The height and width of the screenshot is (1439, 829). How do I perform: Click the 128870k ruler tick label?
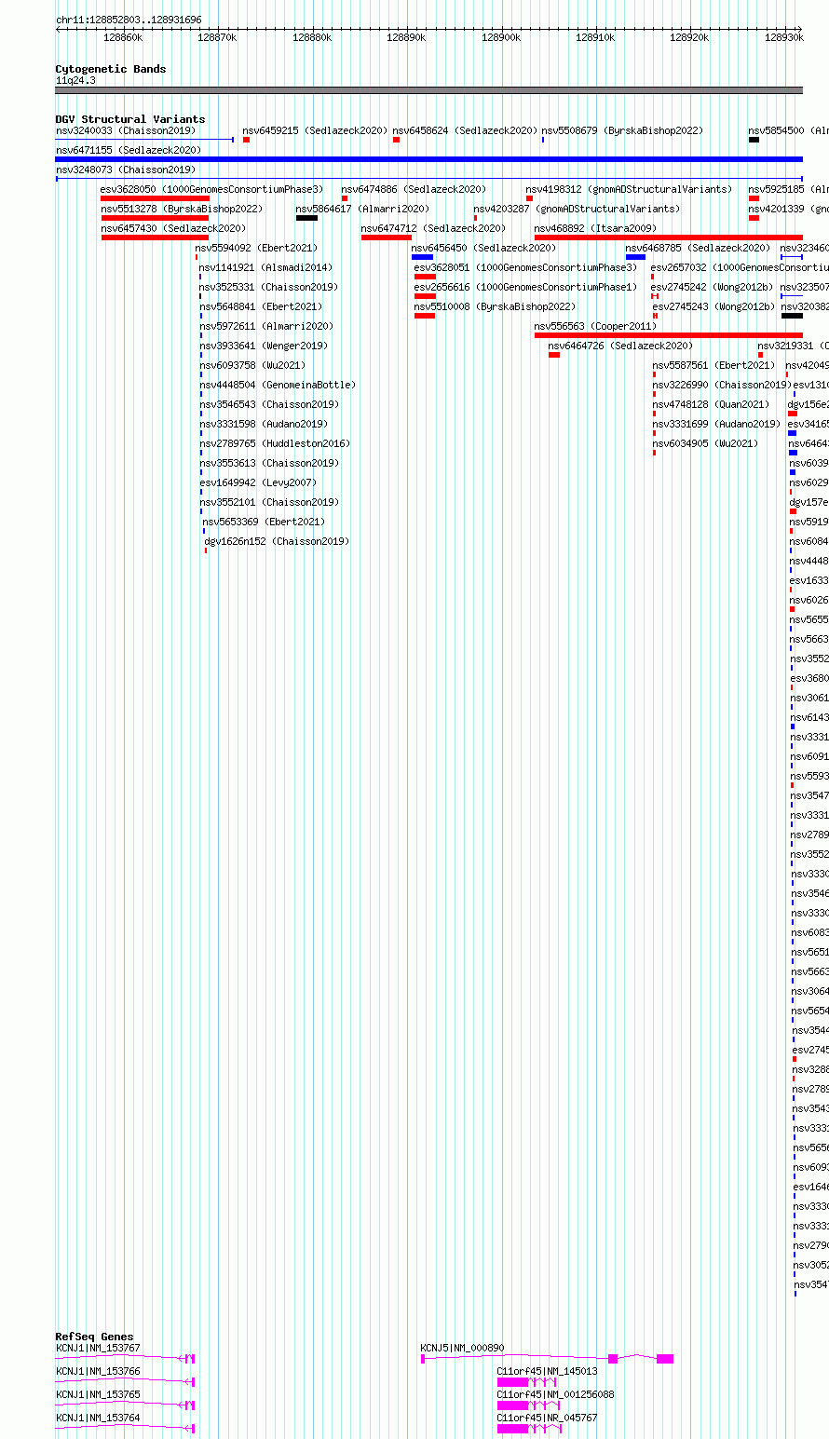pyautogui.click(x=217, y=37)
